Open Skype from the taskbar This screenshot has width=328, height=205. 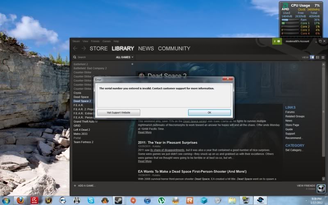tap(91, 200)
